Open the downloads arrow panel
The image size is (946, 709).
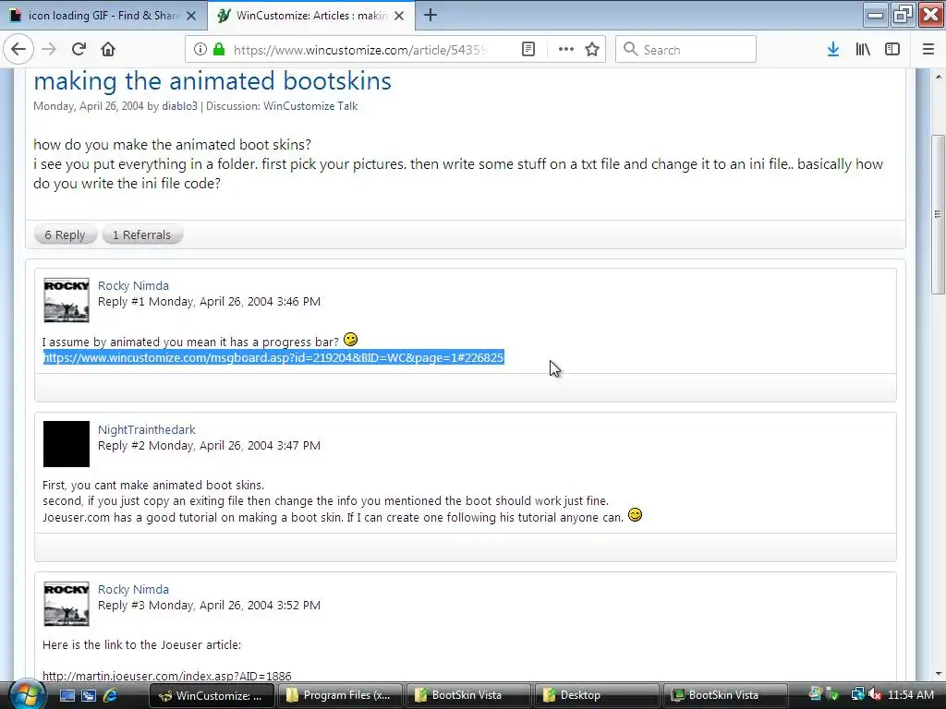coord(833,50)
